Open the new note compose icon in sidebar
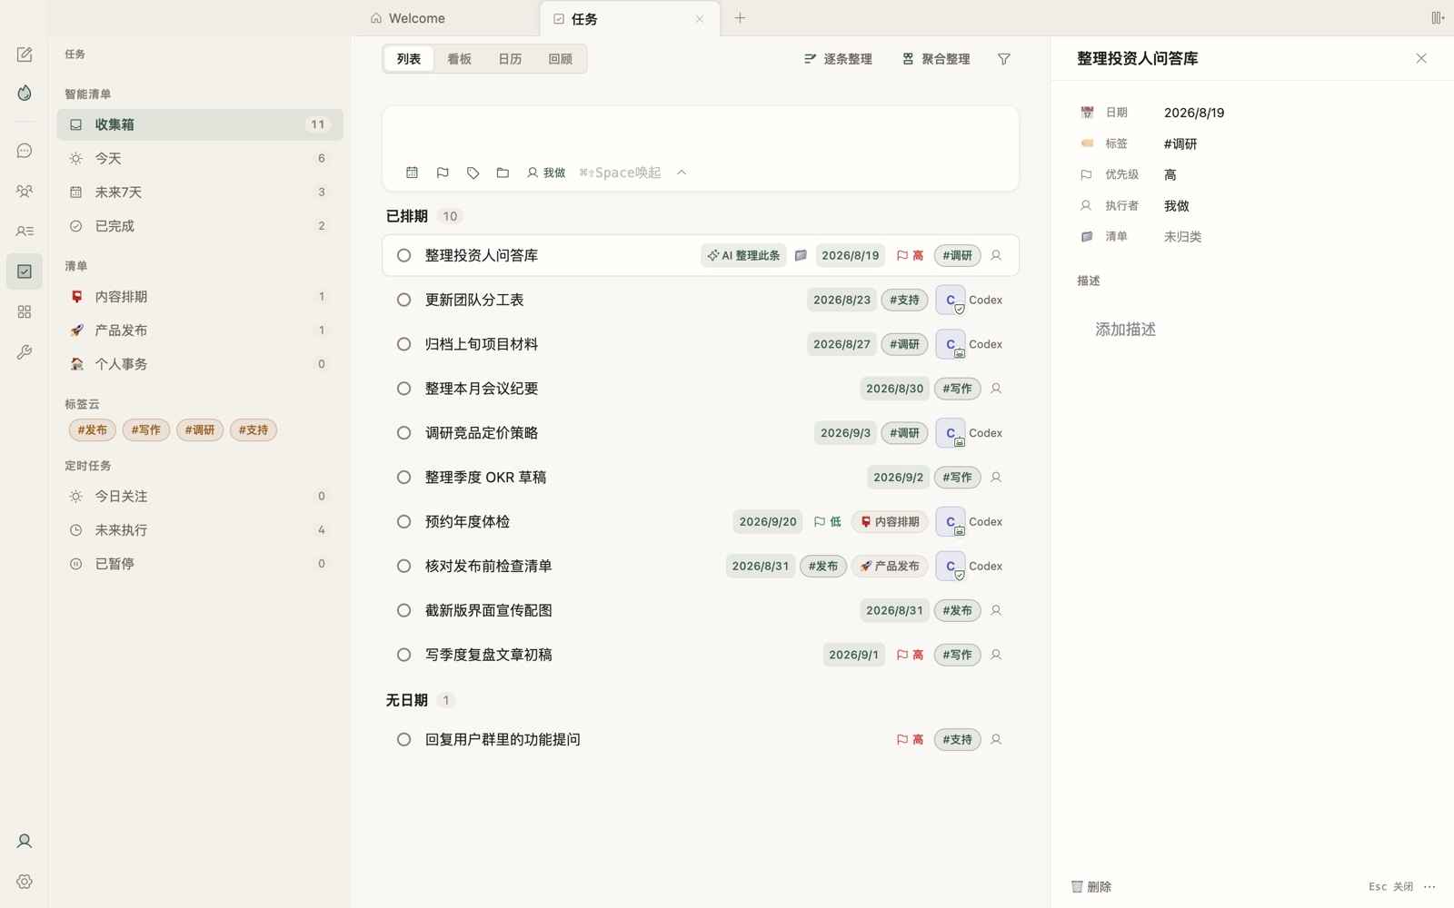Screen dimensions: 1454x908 pyautogui.click(x=25, y=54)
